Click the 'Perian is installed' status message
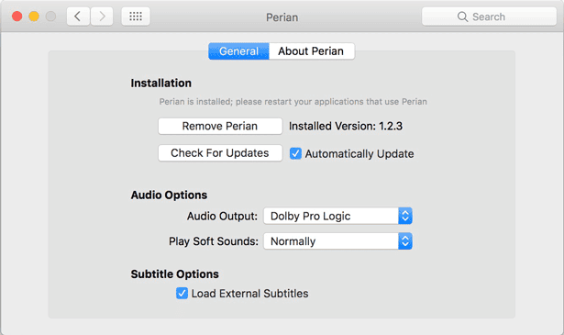Screen dimensions: 564x335 (293, 102)
